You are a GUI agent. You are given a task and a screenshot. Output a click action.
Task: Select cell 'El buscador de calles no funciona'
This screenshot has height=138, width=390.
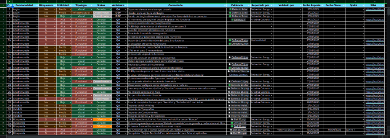click(x=177, y=44)
